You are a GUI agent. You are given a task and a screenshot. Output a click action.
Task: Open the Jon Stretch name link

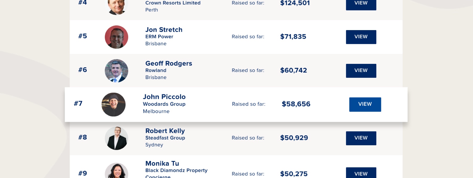[x=164, y=30]
